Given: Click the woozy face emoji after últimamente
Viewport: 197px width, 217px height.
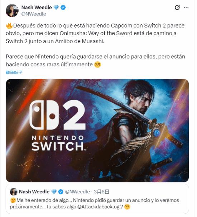Looking at the screenshot, I should click(x=97, y=65).
